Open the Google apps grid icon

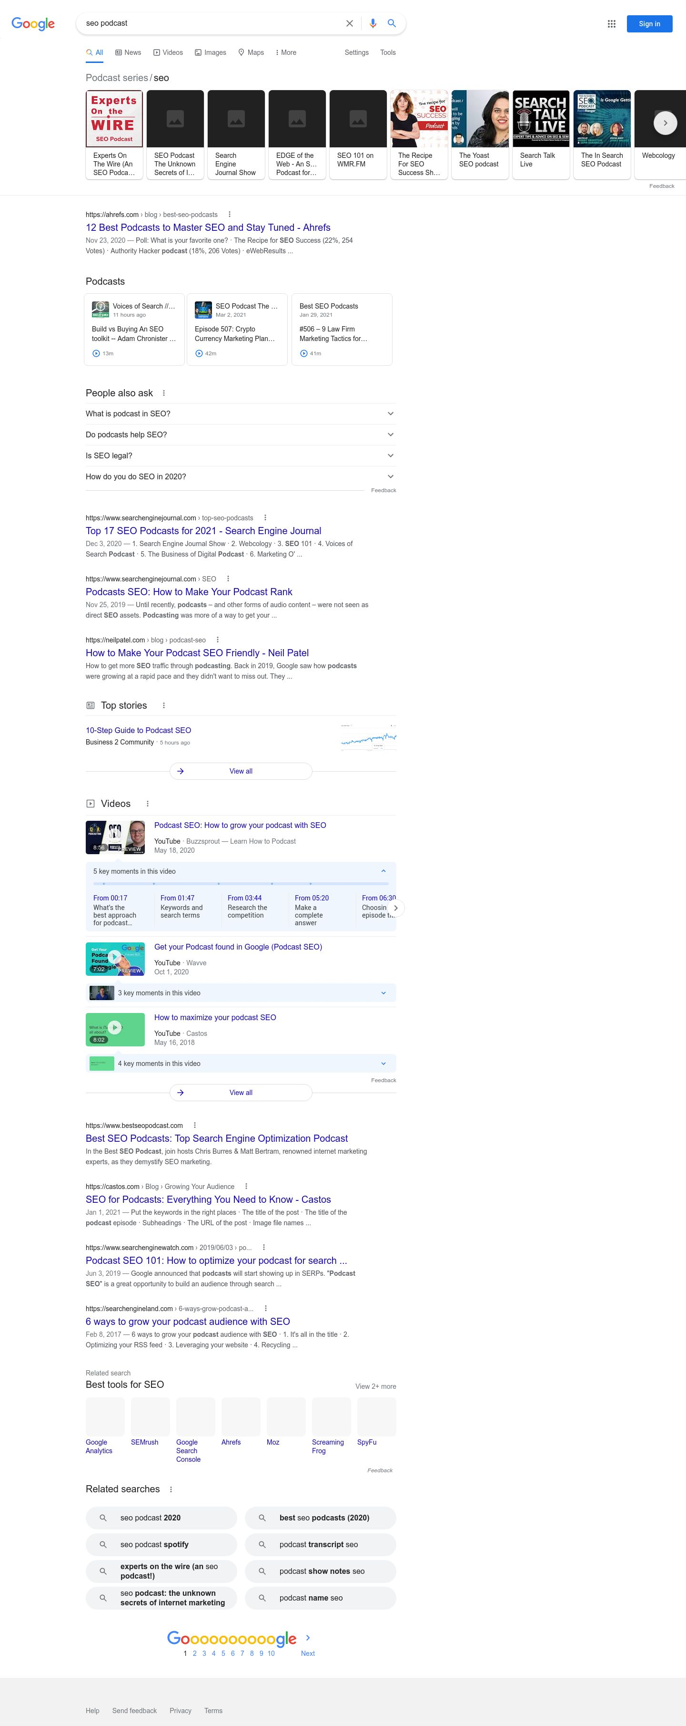pyautogui.click(x=611, y=23)
